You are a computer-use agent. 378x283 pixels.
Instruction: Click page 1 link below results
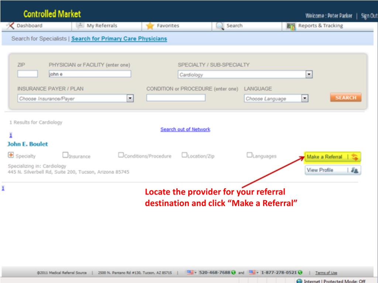click(x=3, y=188)
